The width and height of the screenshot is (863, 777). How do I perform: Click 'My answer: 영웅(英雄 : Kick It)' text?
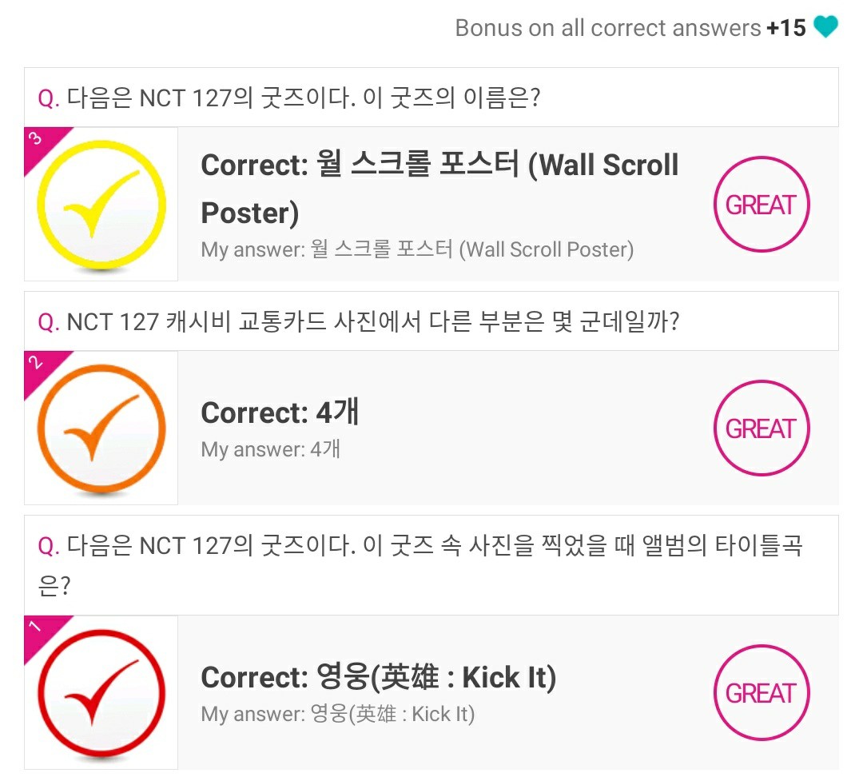(x=337, y=713)
